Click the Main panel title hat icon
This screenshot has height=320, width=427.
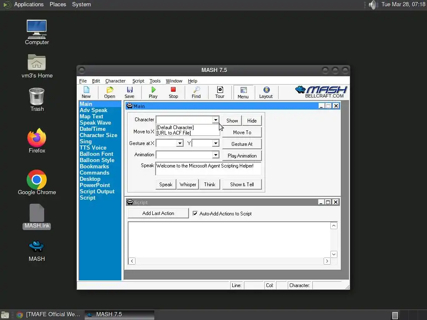(130, 106)
